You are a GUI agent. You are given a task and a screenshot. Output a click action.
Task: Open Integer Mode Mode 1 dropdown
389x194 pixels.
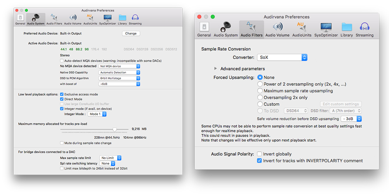[x=97, y=114]
